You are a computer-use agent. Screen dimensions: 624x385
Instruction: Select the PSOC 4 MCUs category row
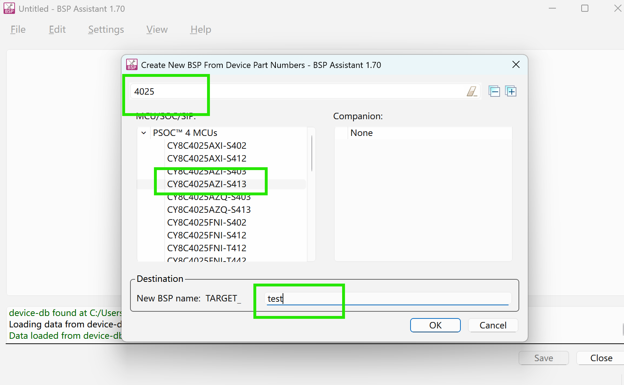coord(185,133)
